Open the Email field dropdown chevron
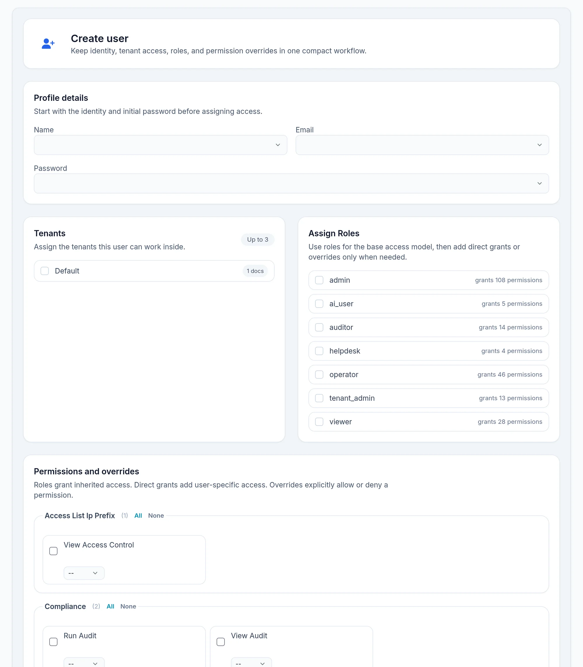The width and height of the screenshot is (583, 667). click(539, 145)
